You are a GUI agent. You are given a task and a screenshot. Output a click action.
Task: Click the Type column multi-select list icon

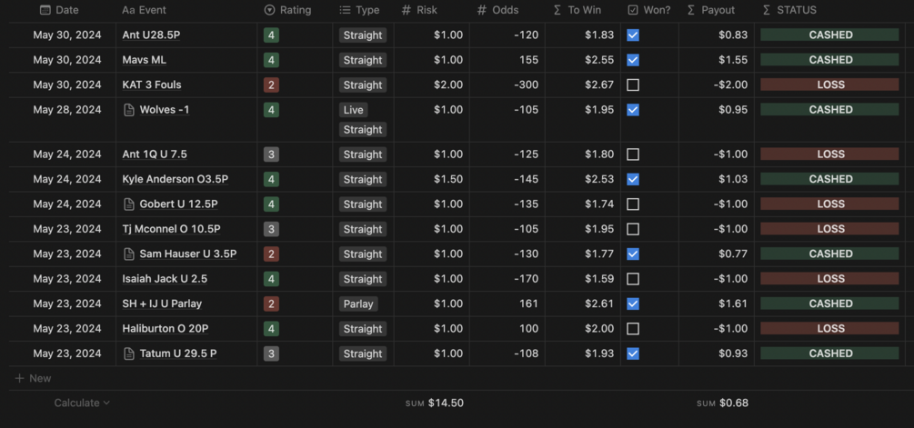pyautogui.click(x=345, y=10)
